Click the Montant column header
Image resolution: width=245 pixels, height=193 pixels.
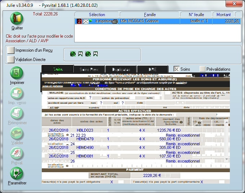tap(223, 15)
